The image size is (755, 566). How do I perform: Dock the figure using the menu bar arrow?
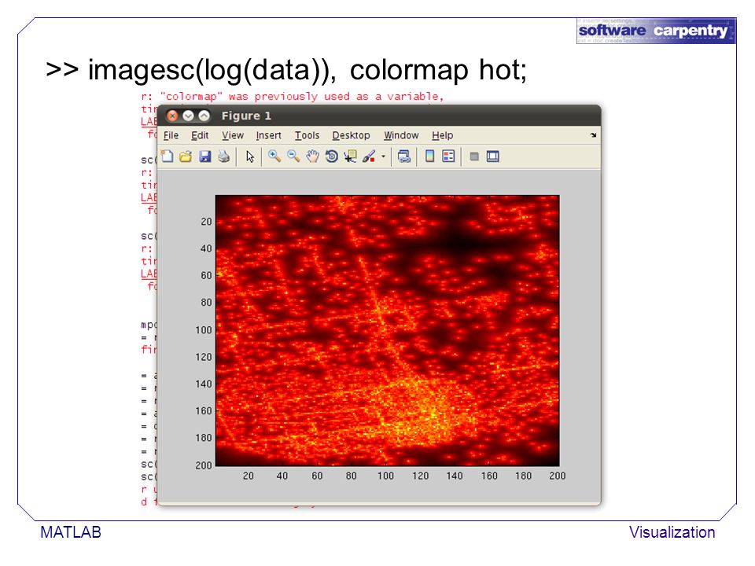coord(593,135)
